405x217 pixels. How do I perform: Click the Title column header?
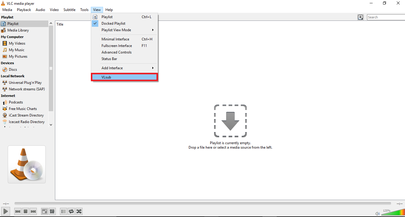coord(60,24)
